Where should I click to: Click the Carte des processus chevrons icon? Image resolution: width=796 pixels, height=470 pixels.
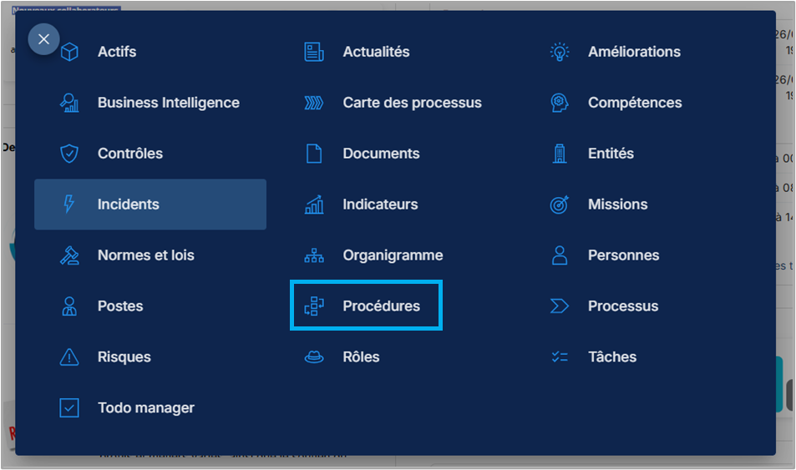click(314, 103)
